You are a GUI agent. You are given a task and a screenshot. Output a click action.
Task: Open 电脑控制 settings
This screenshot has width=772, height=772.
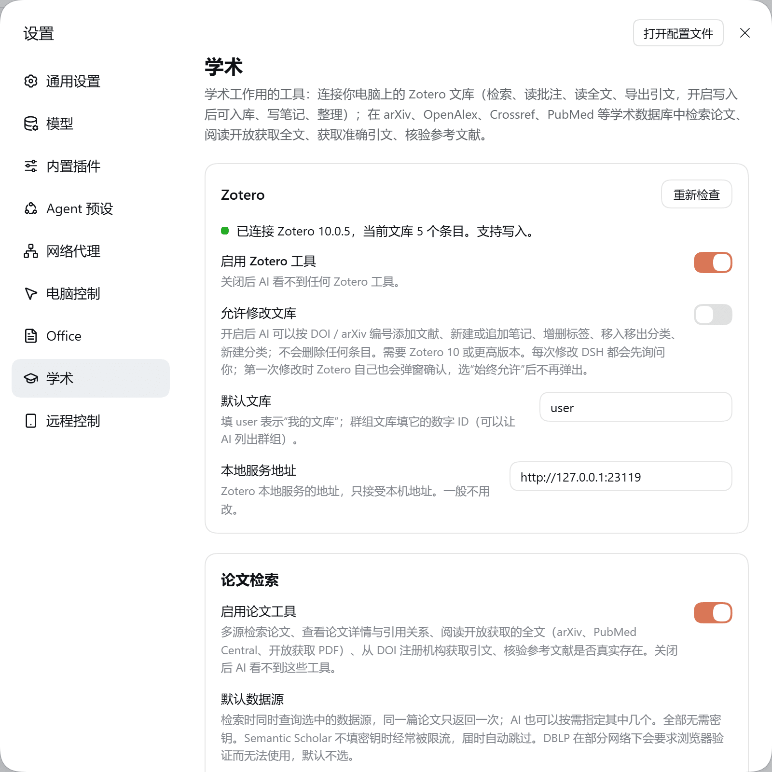pyautogui.click(x=91, y=293)
